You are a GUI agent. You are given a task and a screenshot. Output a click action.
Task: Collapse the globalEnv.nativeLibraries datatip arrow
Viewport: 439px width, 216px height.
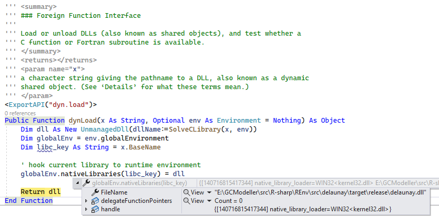pyautogui.click(x=78, y=183)
